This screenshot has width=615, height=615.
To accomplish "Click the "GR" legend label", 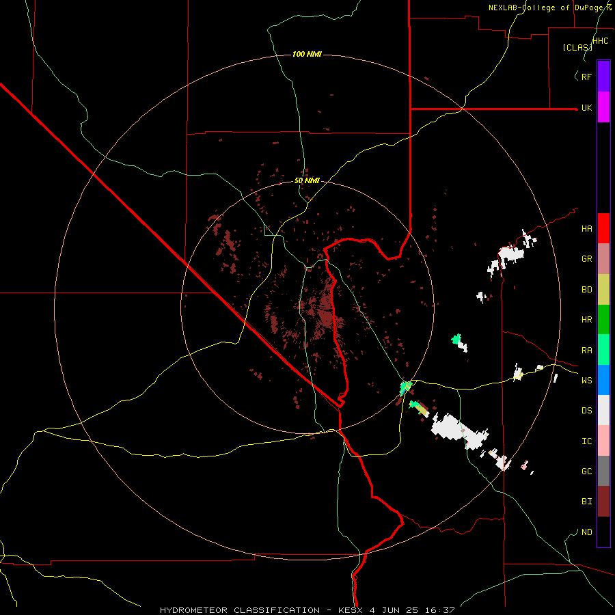I will tap(586, 259).
